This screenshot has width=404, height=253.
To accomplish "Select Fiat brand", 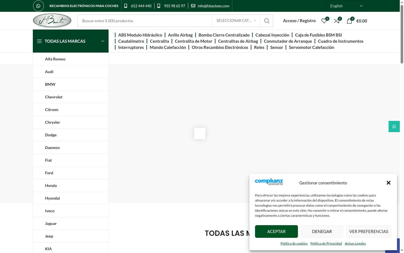I will point(71,160).
